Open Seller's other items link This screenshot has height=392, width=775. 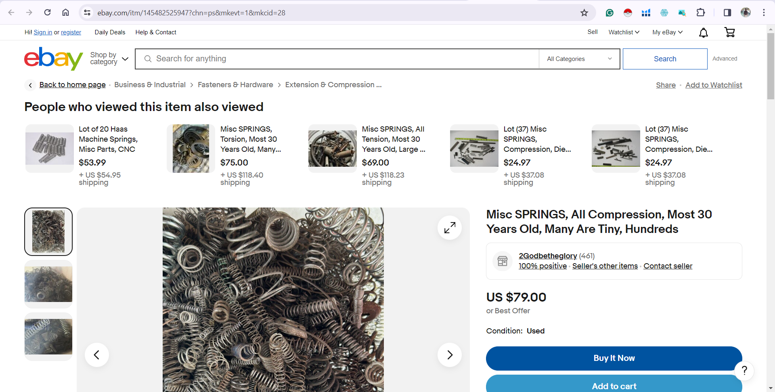(605, 266)
